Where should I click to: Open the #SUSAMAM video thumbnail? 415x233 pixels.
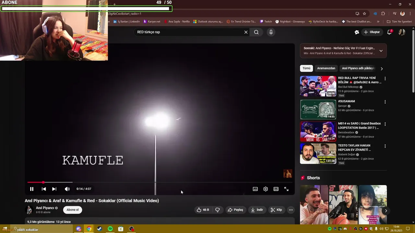pyautogui.click(x=318, y=109)
